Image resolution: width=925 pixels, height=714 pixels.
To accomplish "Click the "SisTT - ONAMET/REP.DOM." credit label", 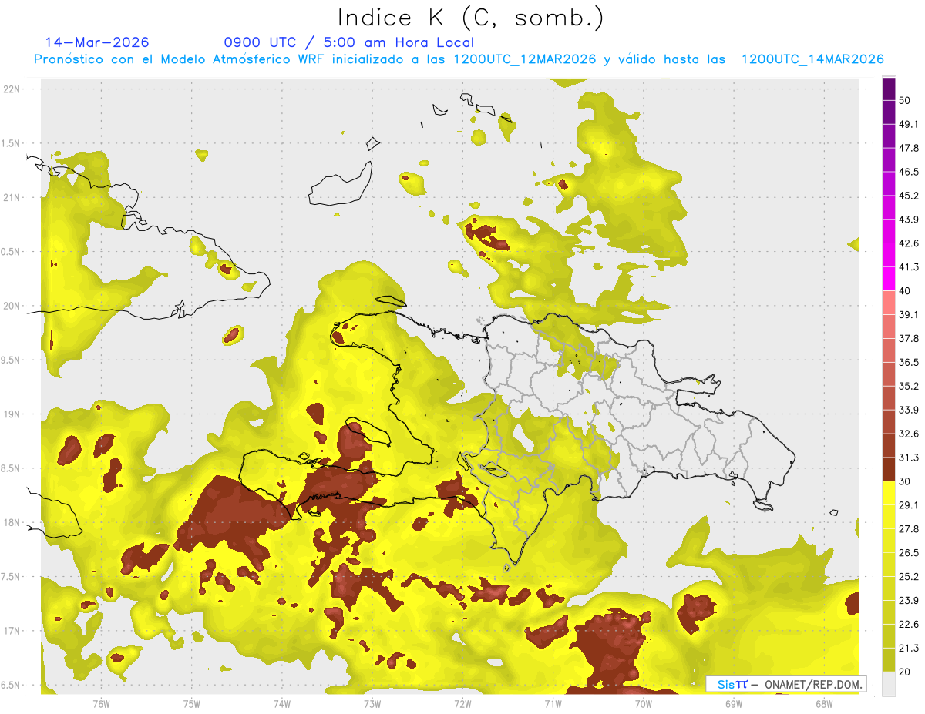I will (786, 684).
